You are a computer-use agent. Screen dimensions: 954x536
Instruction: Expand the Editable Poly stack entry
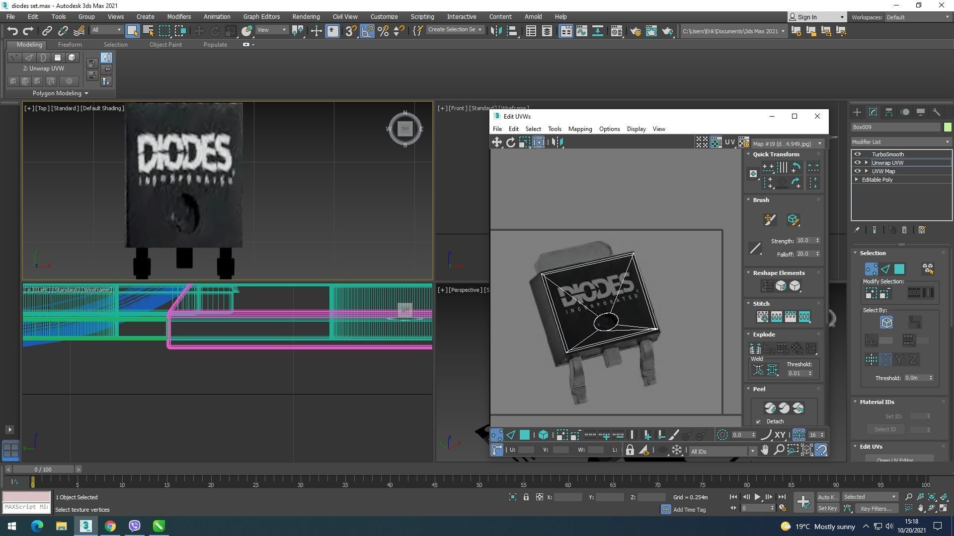coord(857,180)
